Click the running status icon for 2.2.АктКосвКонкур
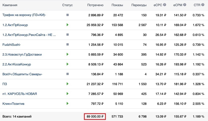 pyautogui.click(x=68, y=64)
